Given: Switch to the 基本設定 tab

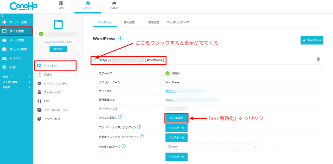Looking at the screenshot, I should pyautogui.click(x=129, y=22).
